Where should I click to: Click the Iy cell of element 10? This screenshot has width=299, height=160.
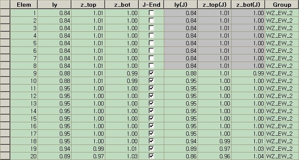point(55,81)
